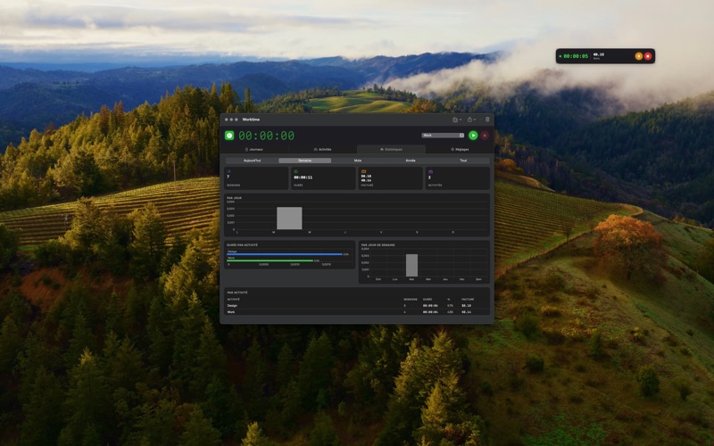Switch to the Activités tab

click(322, 149)
